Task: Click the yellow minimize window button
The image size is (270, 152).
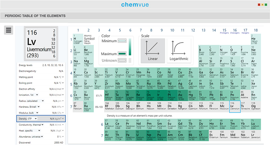Action: pyautogui.click(x=263, y=5)
